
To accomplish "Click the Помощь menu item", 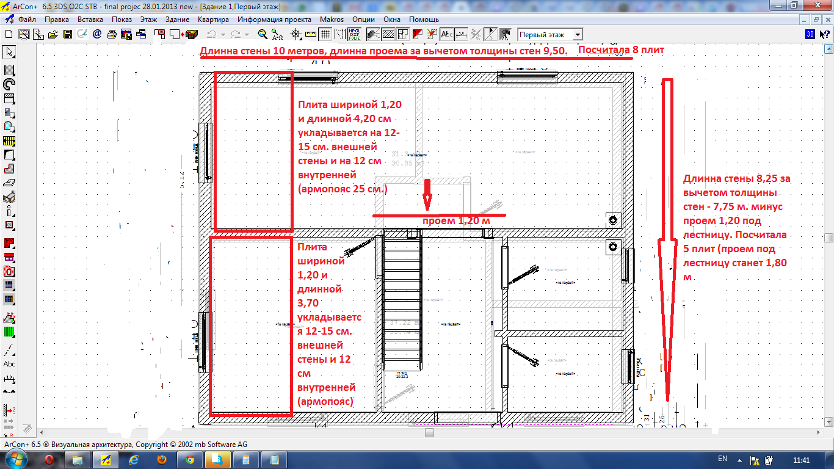I will point(424,20).
